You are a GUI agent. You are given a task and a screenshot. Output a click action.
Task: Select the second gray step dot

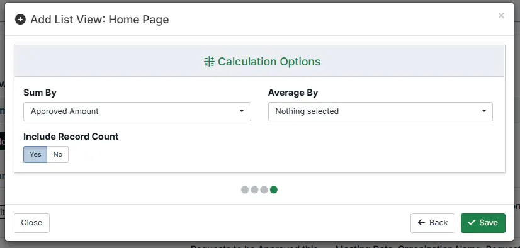[x=254, y=189]
